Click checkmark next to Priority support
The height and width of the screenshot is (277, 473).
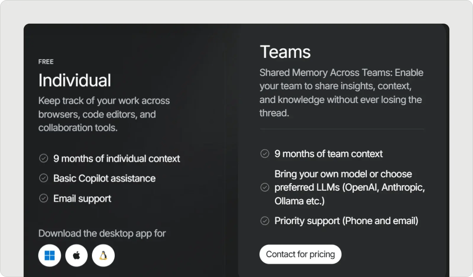(265, 221)
